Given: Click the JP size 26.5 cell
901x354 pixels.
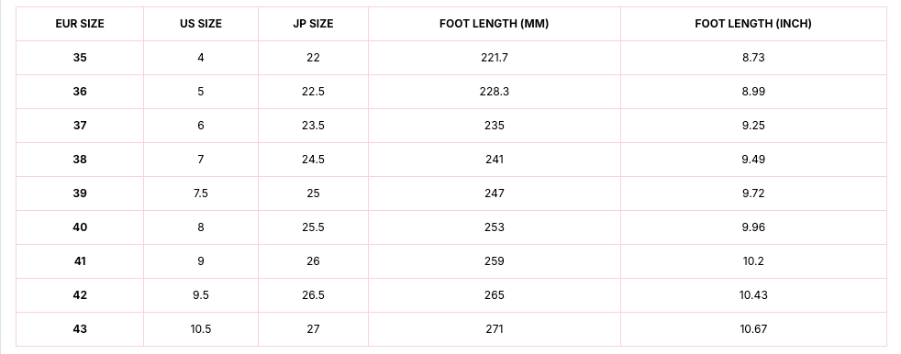Looking at the screenshot, I should point(313,294).
